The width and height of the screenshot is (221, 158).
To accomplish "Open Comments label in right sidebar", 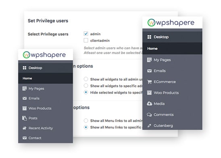I will pyautogui.click(x=163, y=115).
